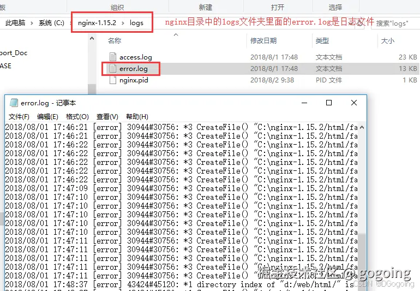Sort files by 名称 column header

click(x=115, y=41)
